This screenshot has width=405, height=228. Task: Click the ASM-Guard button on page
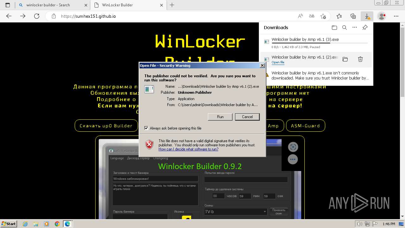[x=305, y=126]
